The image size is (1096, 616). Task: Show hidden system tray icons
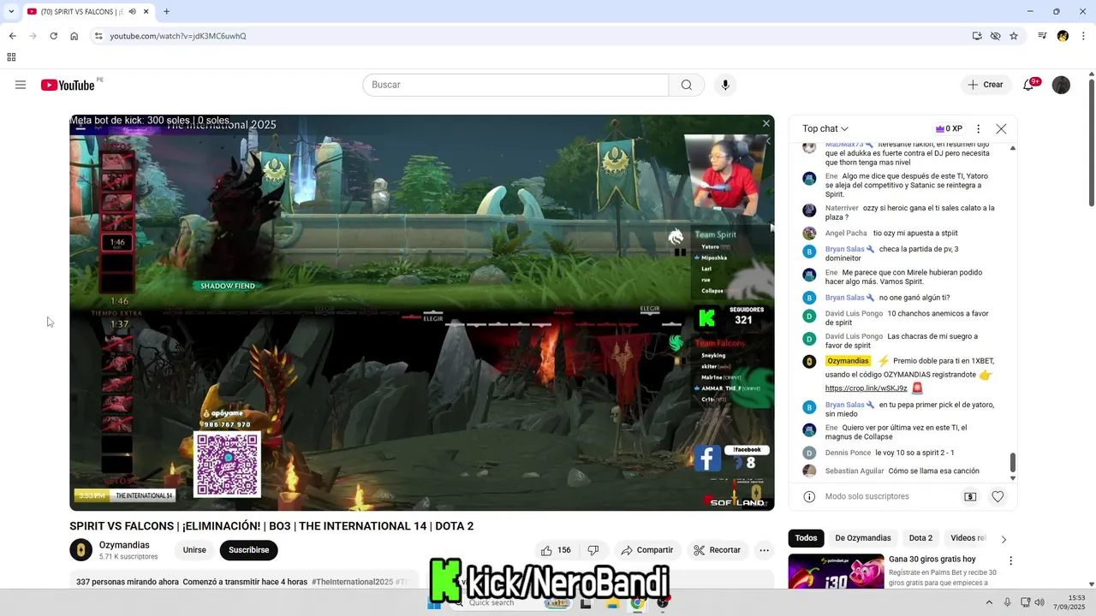tap(990, 602)
